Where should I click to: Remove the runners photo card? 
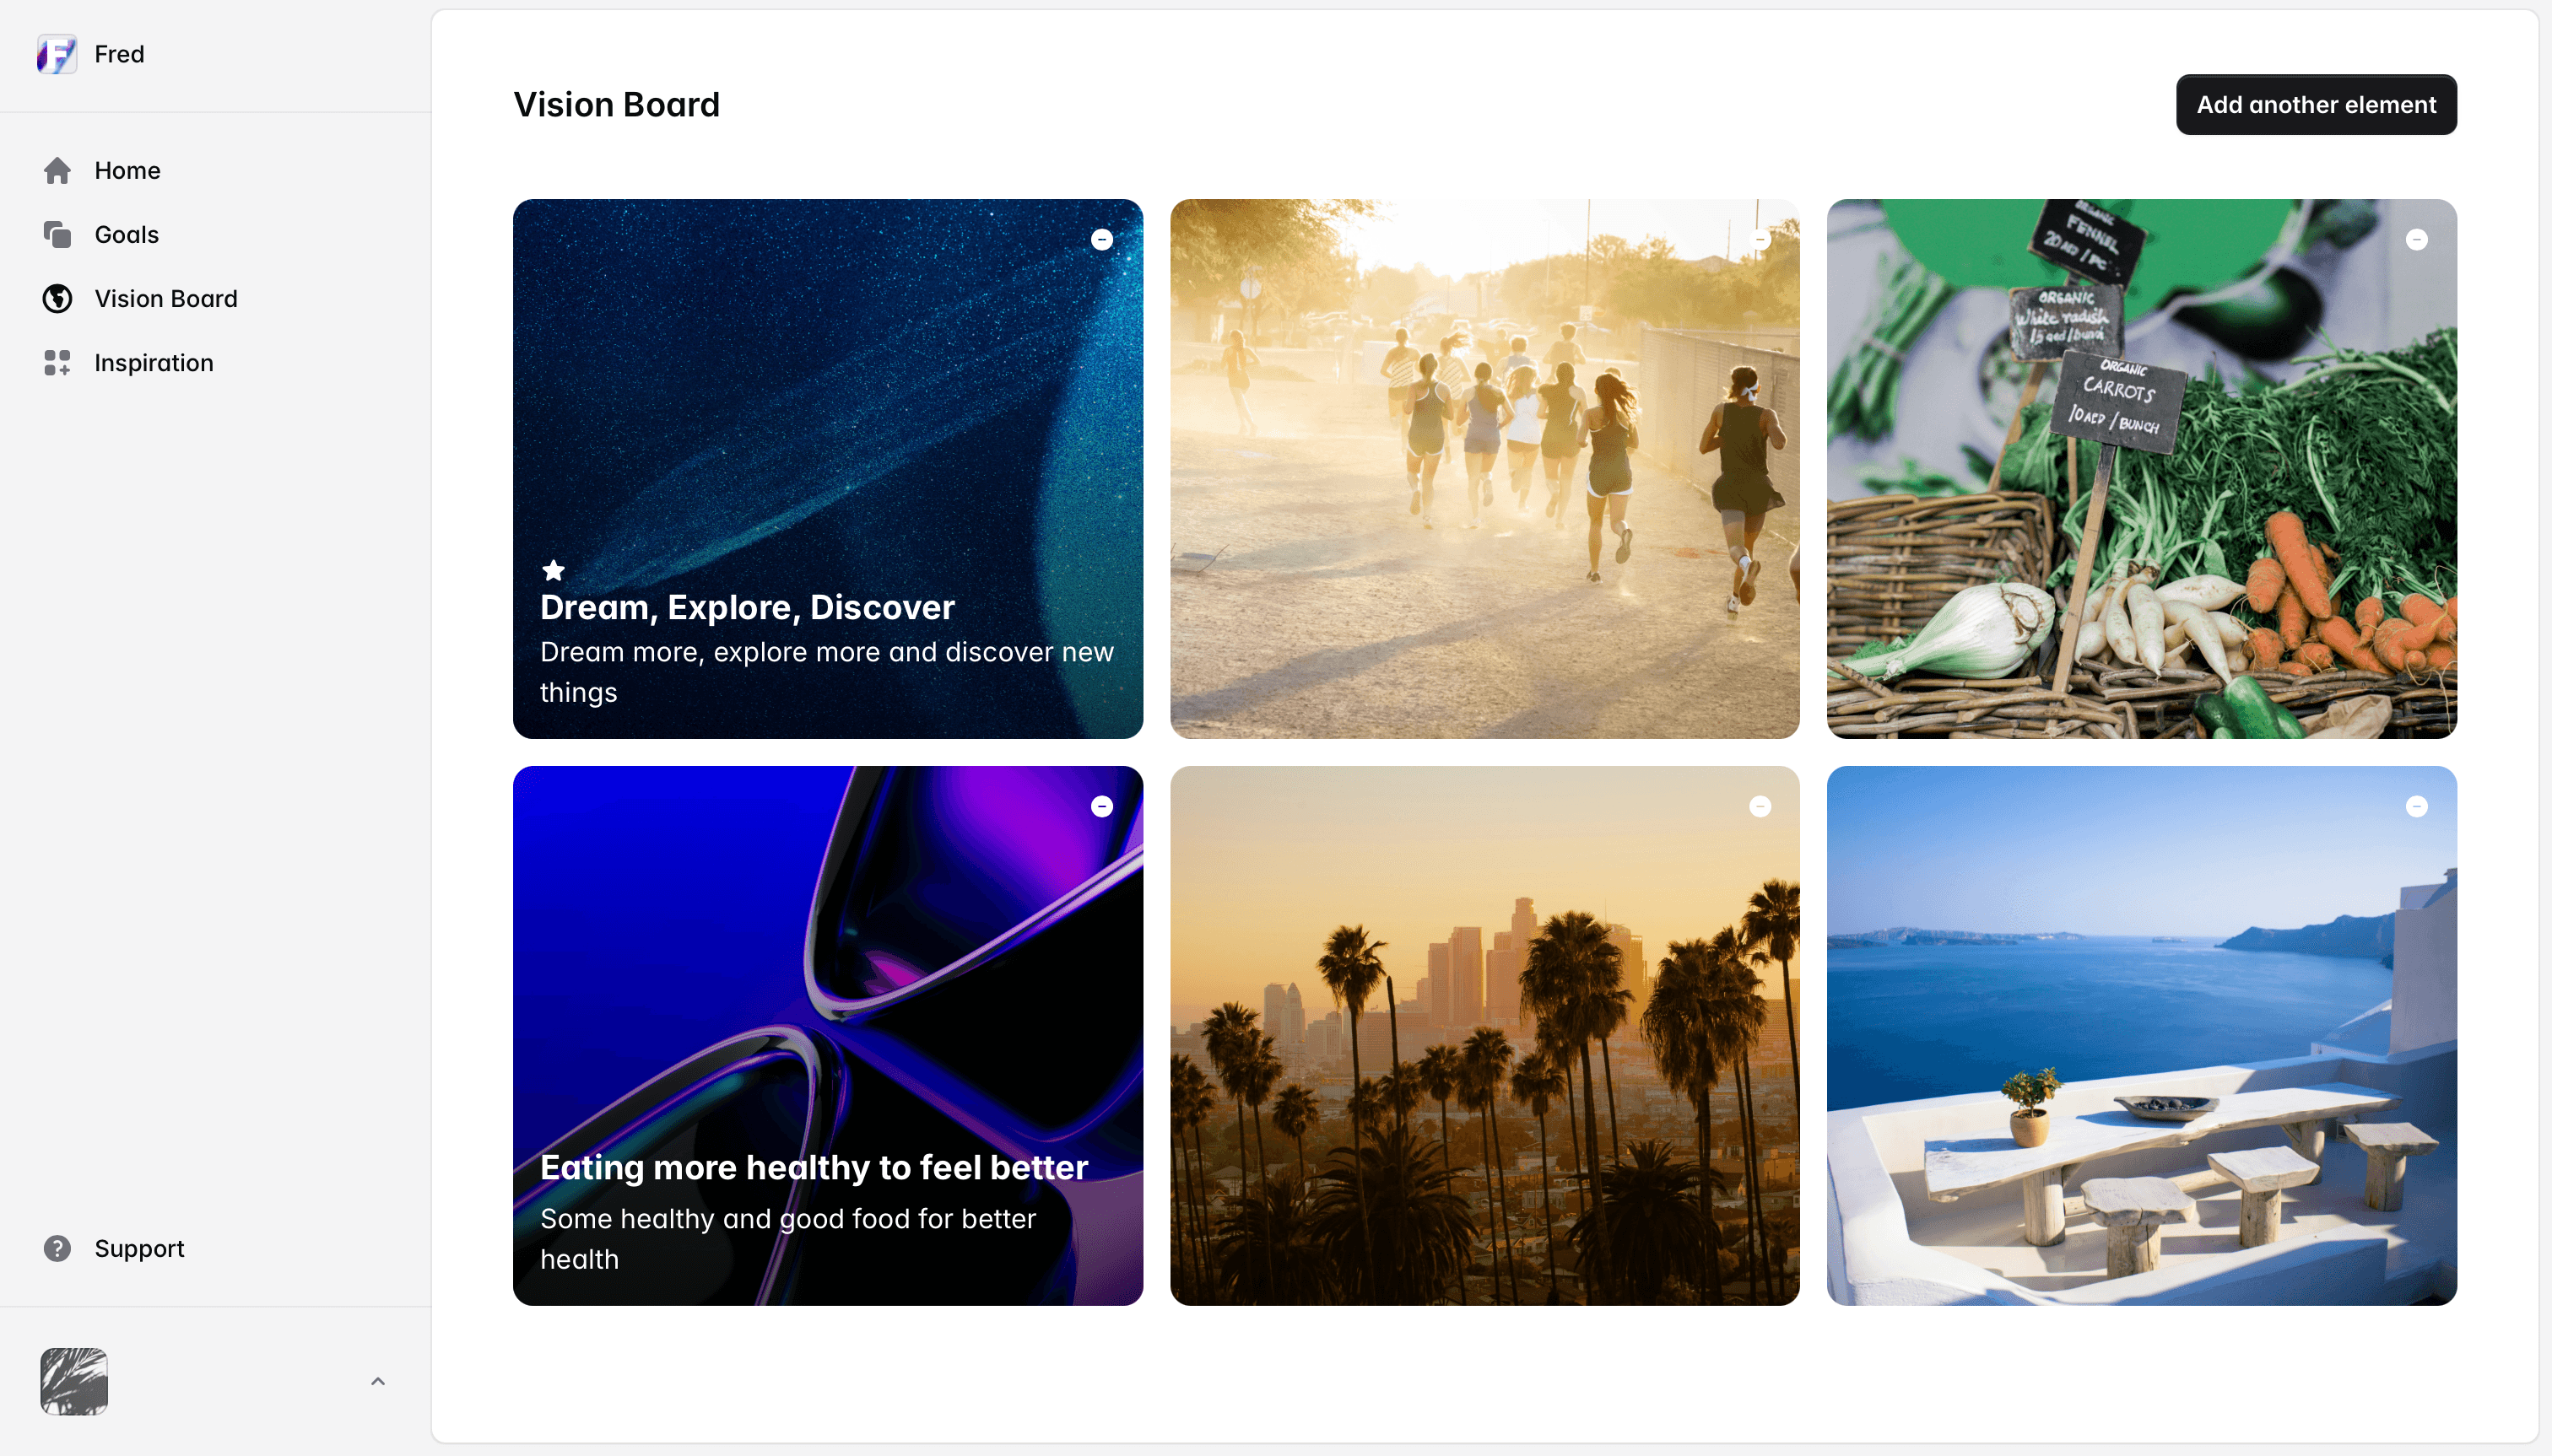click(1760, 239)
